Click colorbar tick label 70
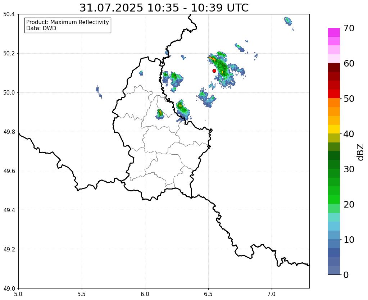The height and width of the screenshot is (300, 368). pyautogui.click(x=349, y=28)
